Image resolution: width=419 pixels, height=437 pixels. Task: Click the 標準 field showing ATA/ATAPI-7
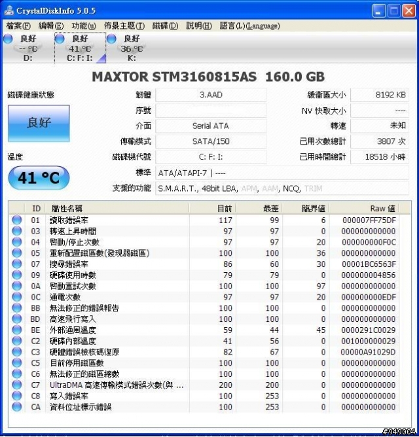click(282, 173)
